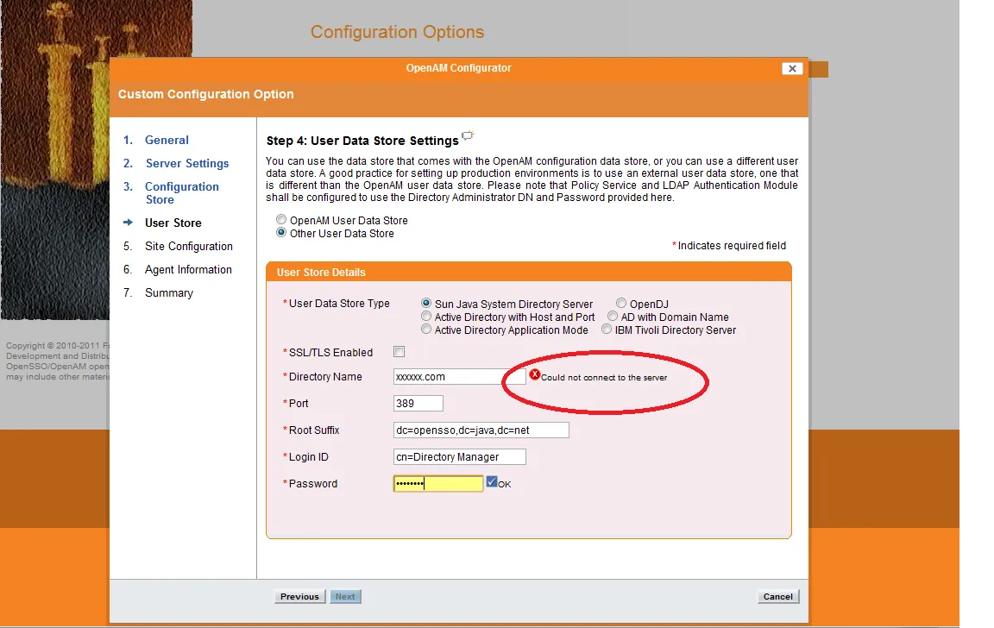Click the Cancel button
The width and height of the screenshot is (994, 628).
coord(777,596)
